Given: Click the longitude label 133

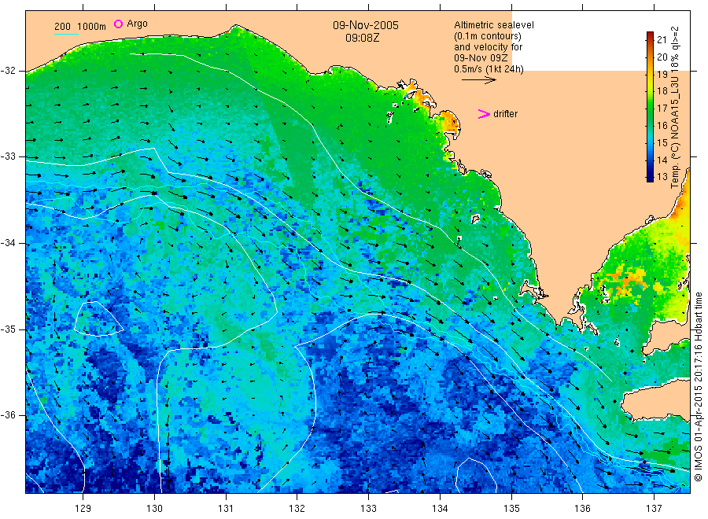Looking at the screenshot, I should coord(368,508).
